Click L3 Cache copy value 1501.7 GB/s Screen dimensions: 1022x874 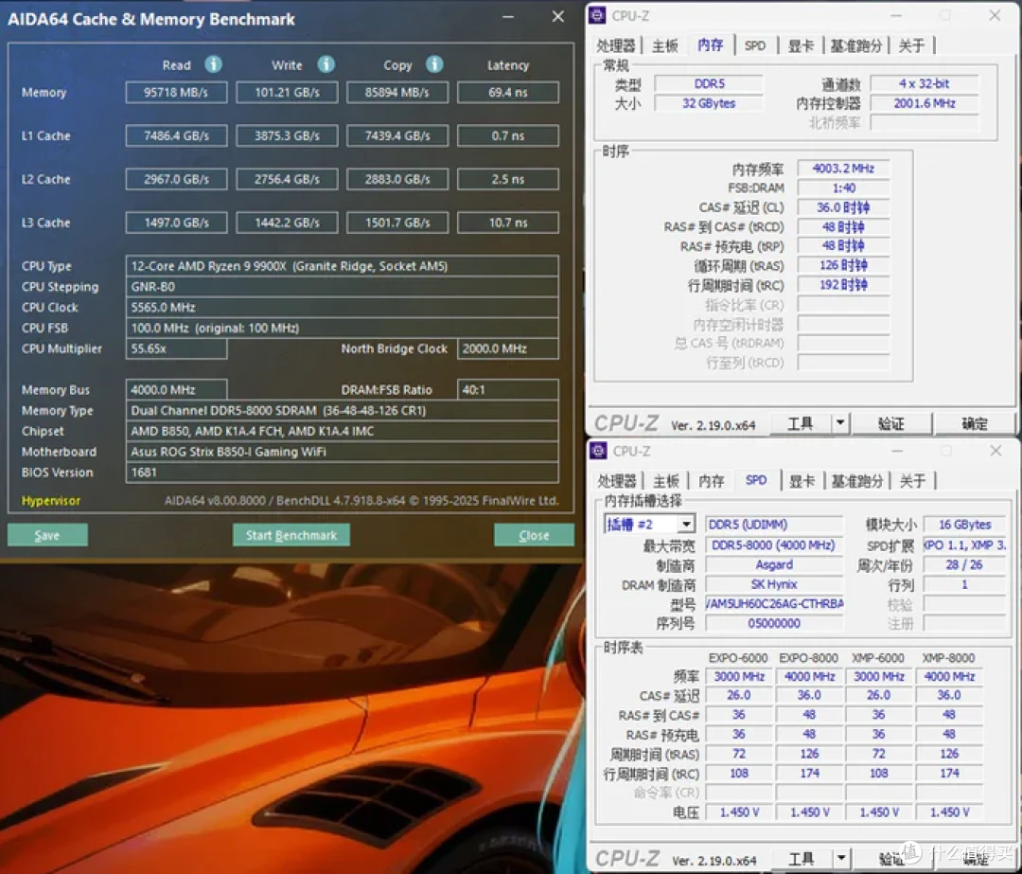(x=396, y=223)
